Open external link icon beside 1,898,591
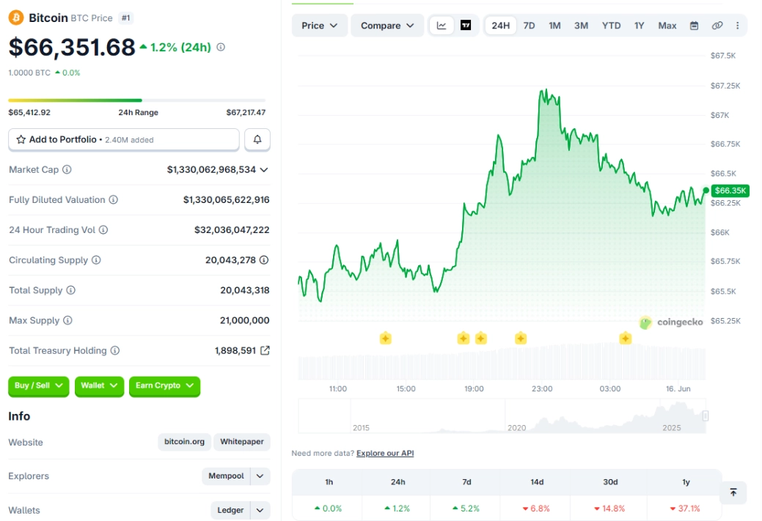The width and height of the screenshot is (762, 521). coord(265,350)
